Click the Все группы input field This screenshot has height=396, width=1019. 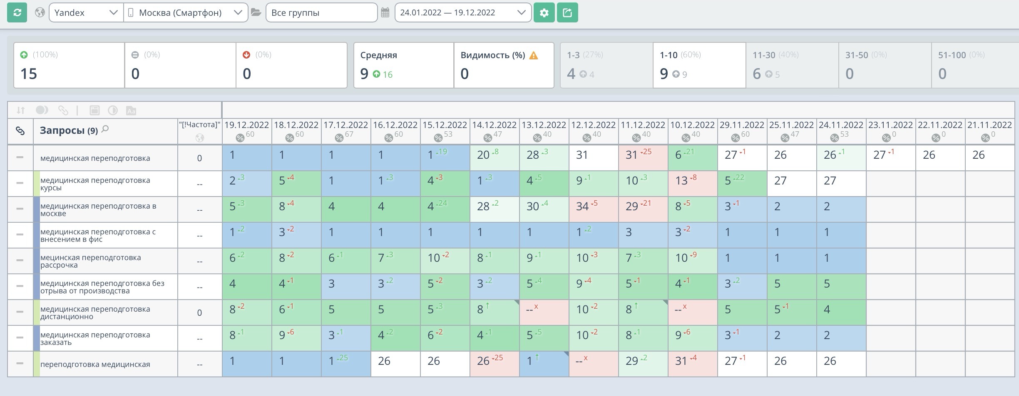click(321, 12)
